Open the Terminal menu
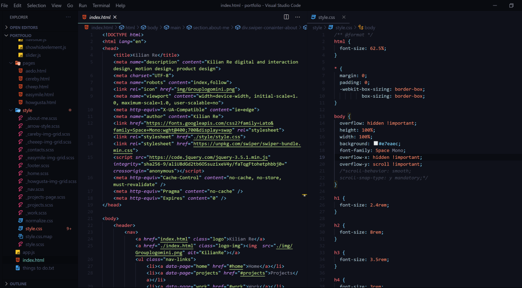 (x=101, y=5)
